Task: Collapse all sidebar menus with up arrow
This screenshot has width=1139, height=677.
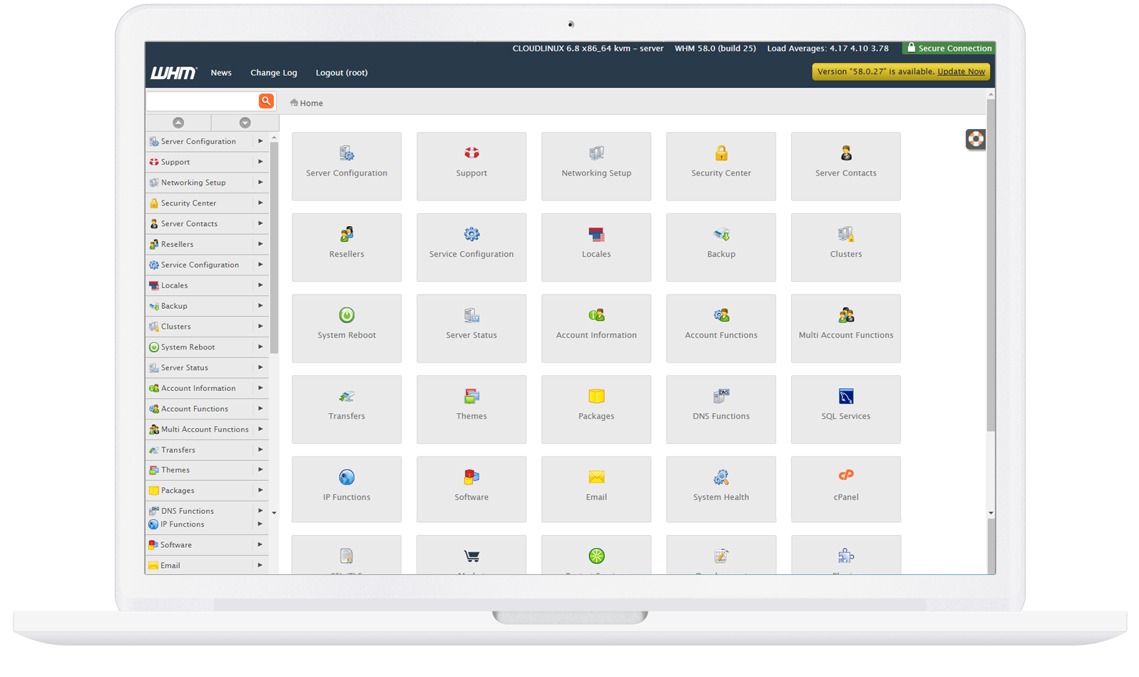Action: (x=178, y=123)
